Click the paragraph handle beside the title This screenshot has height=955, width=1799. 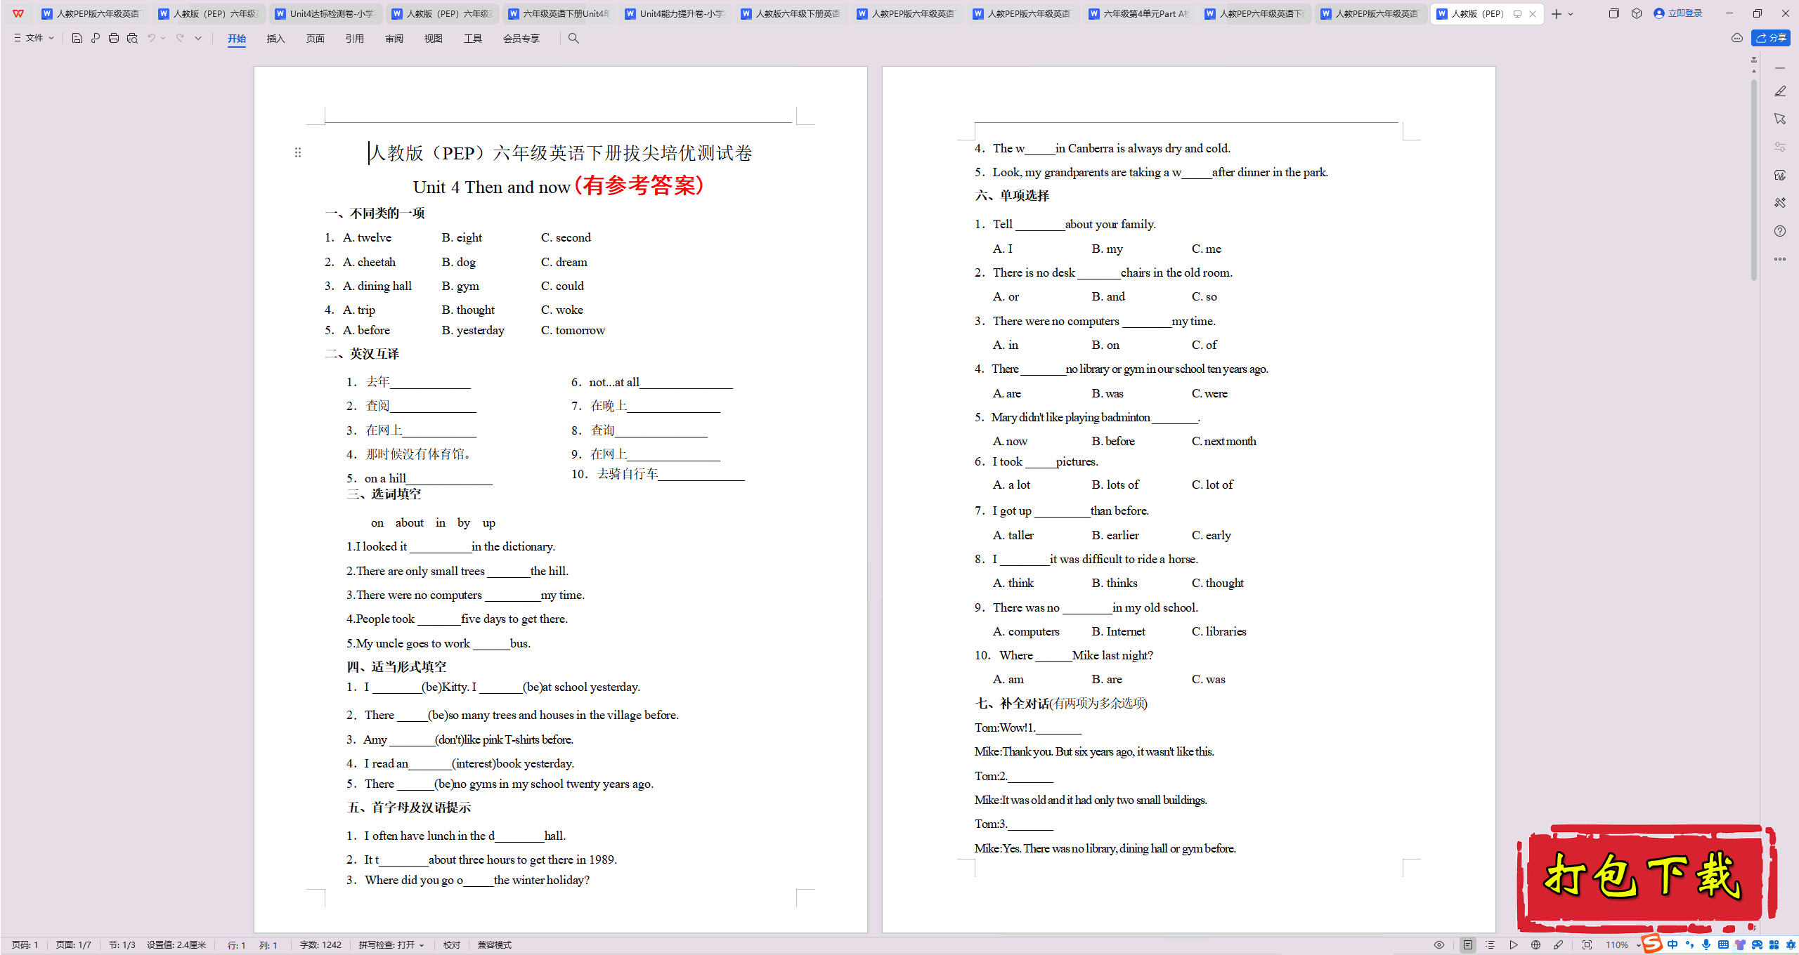click(x=298, y=152)
